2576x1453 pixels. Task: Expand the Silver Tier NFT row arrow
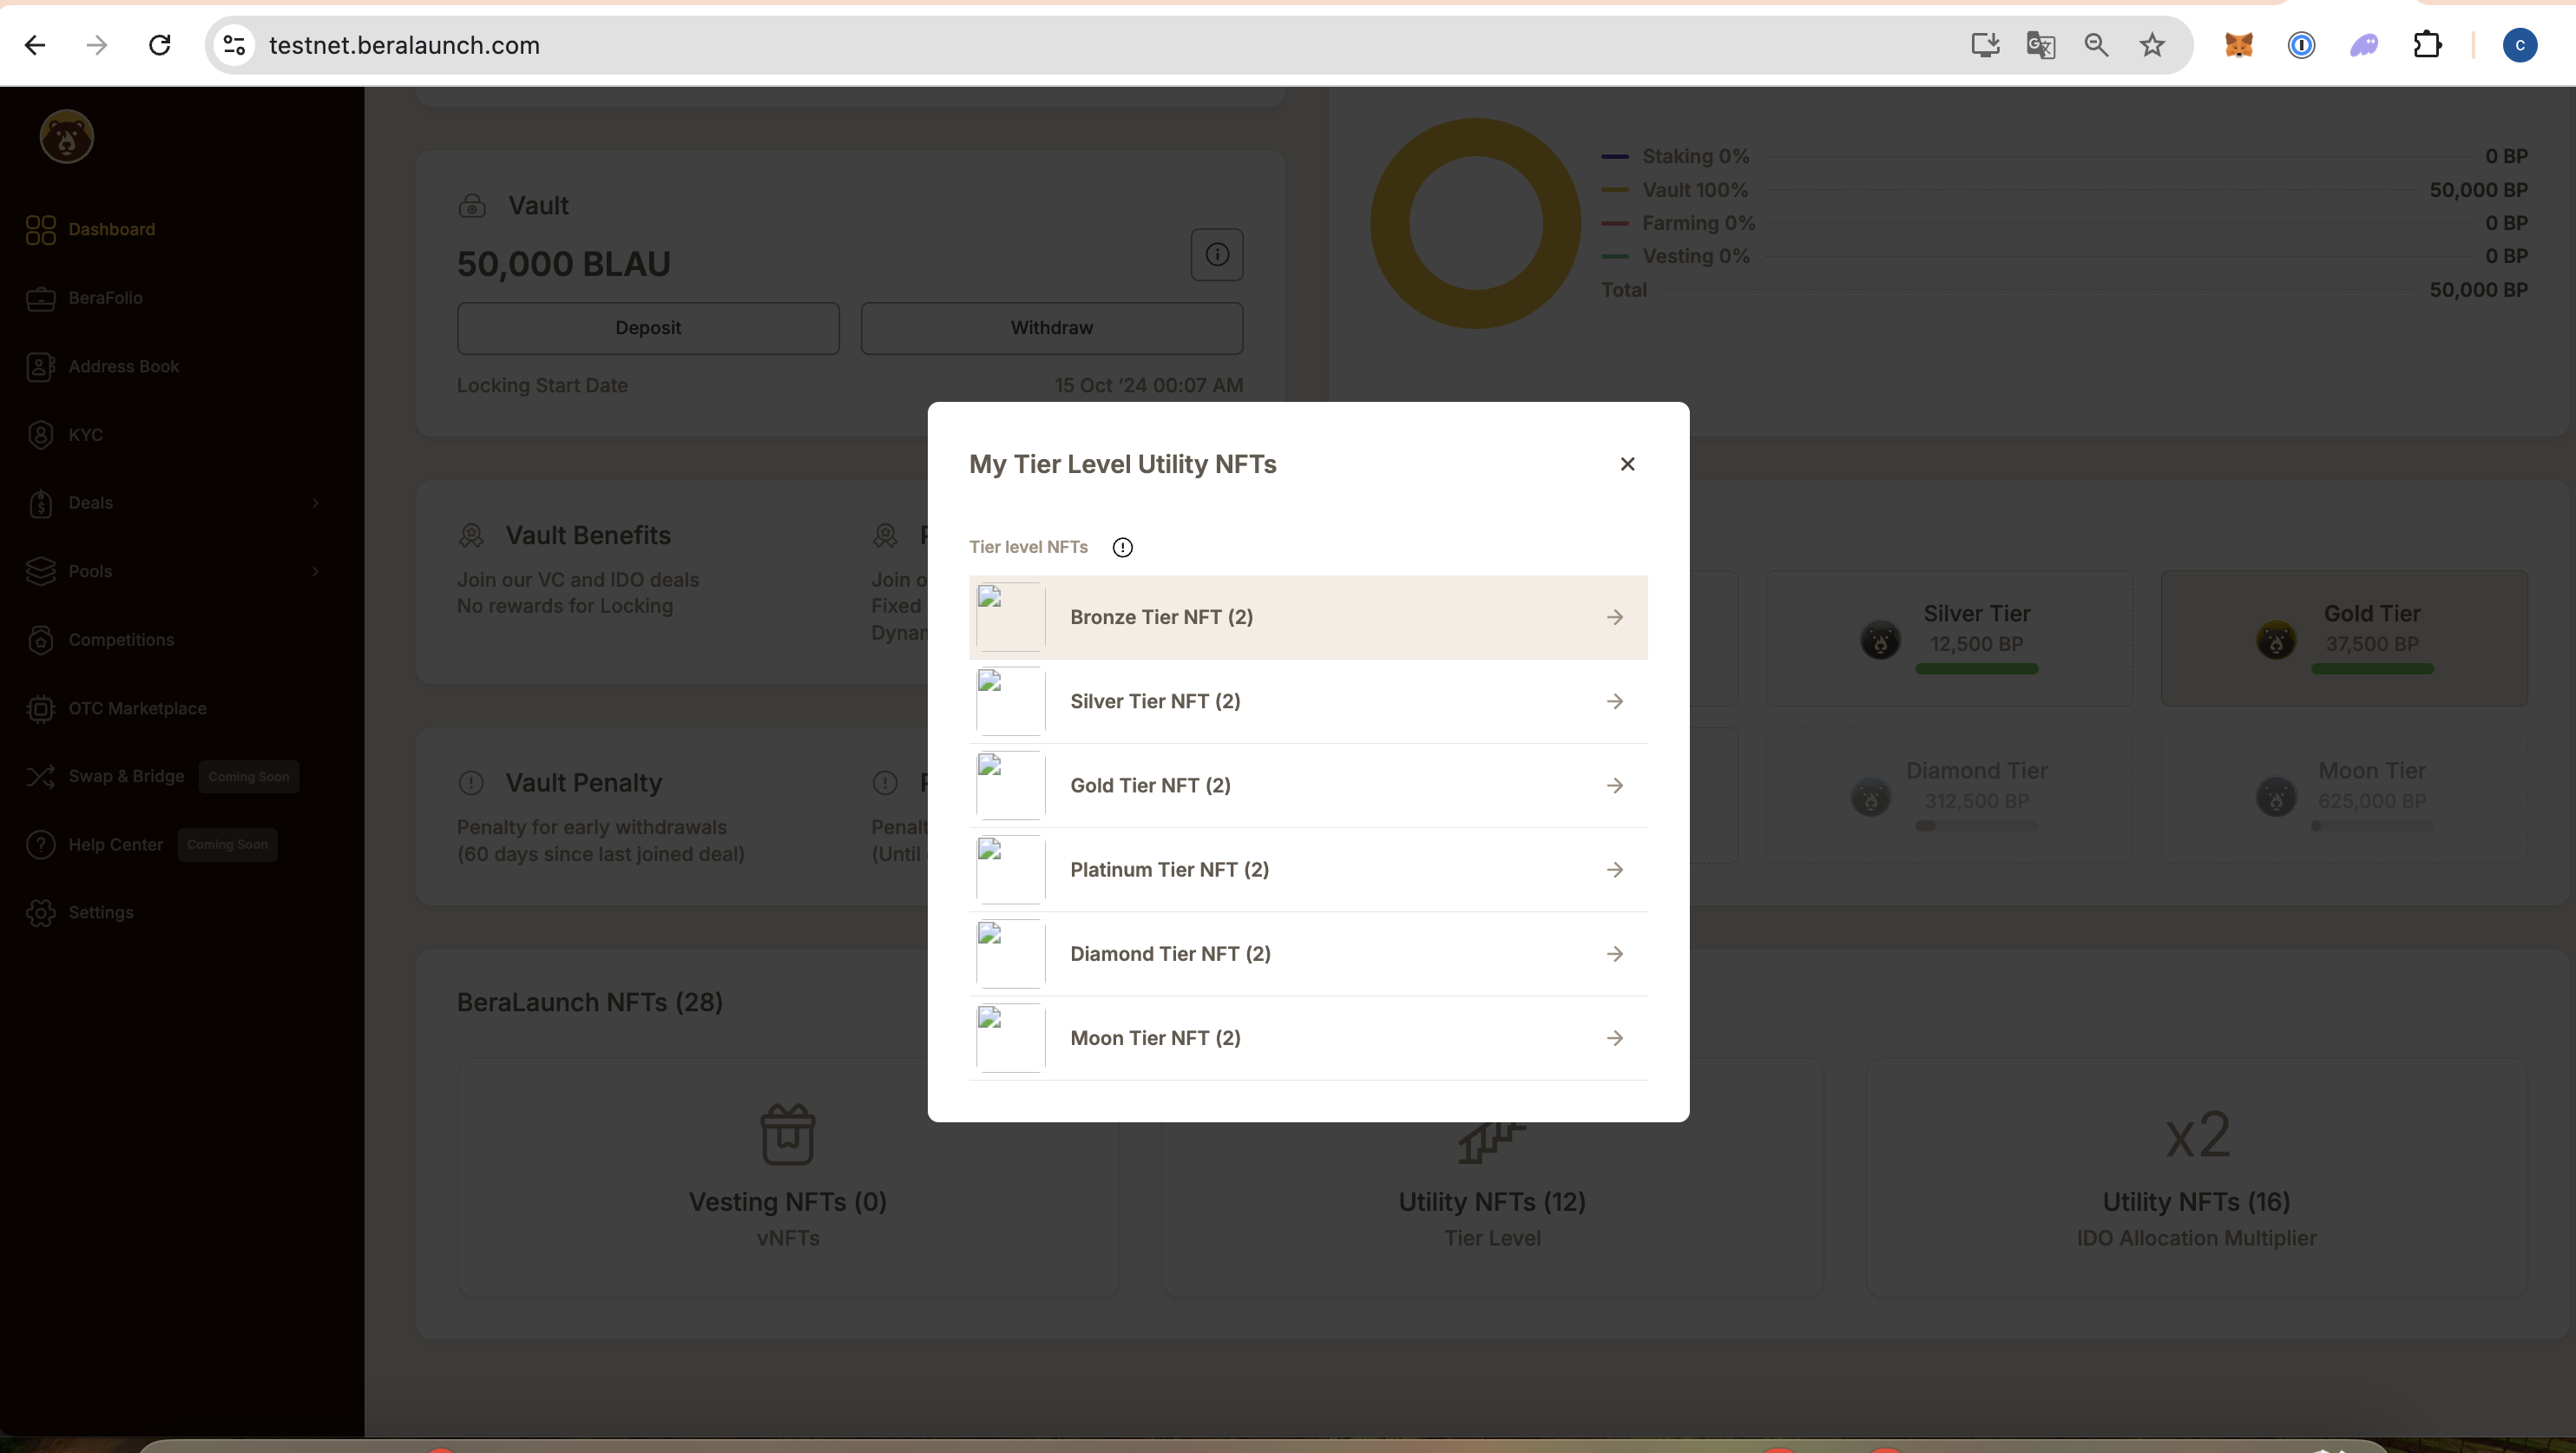1614,701
